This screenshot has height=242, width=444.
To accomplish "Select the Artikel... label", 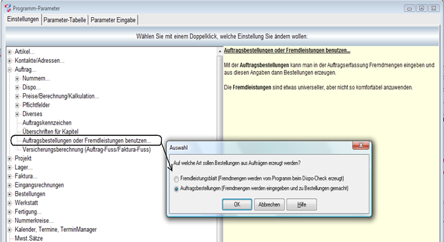I will point(25,51).
